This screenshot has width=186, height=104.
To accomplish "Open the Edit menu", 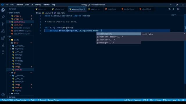I will [x=12, y=5].
